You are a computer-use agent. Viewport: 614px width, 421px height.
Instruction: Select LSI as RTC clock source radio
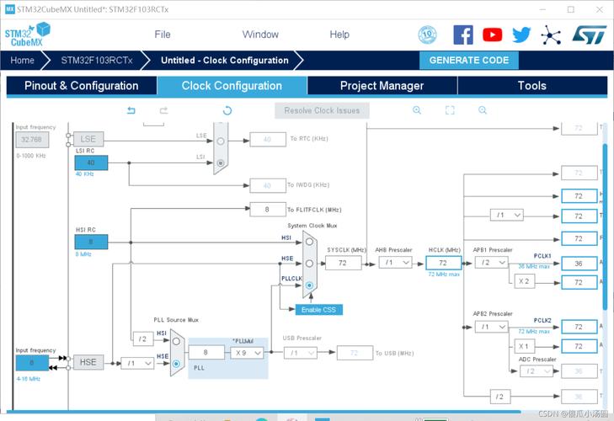coord(221,163)
